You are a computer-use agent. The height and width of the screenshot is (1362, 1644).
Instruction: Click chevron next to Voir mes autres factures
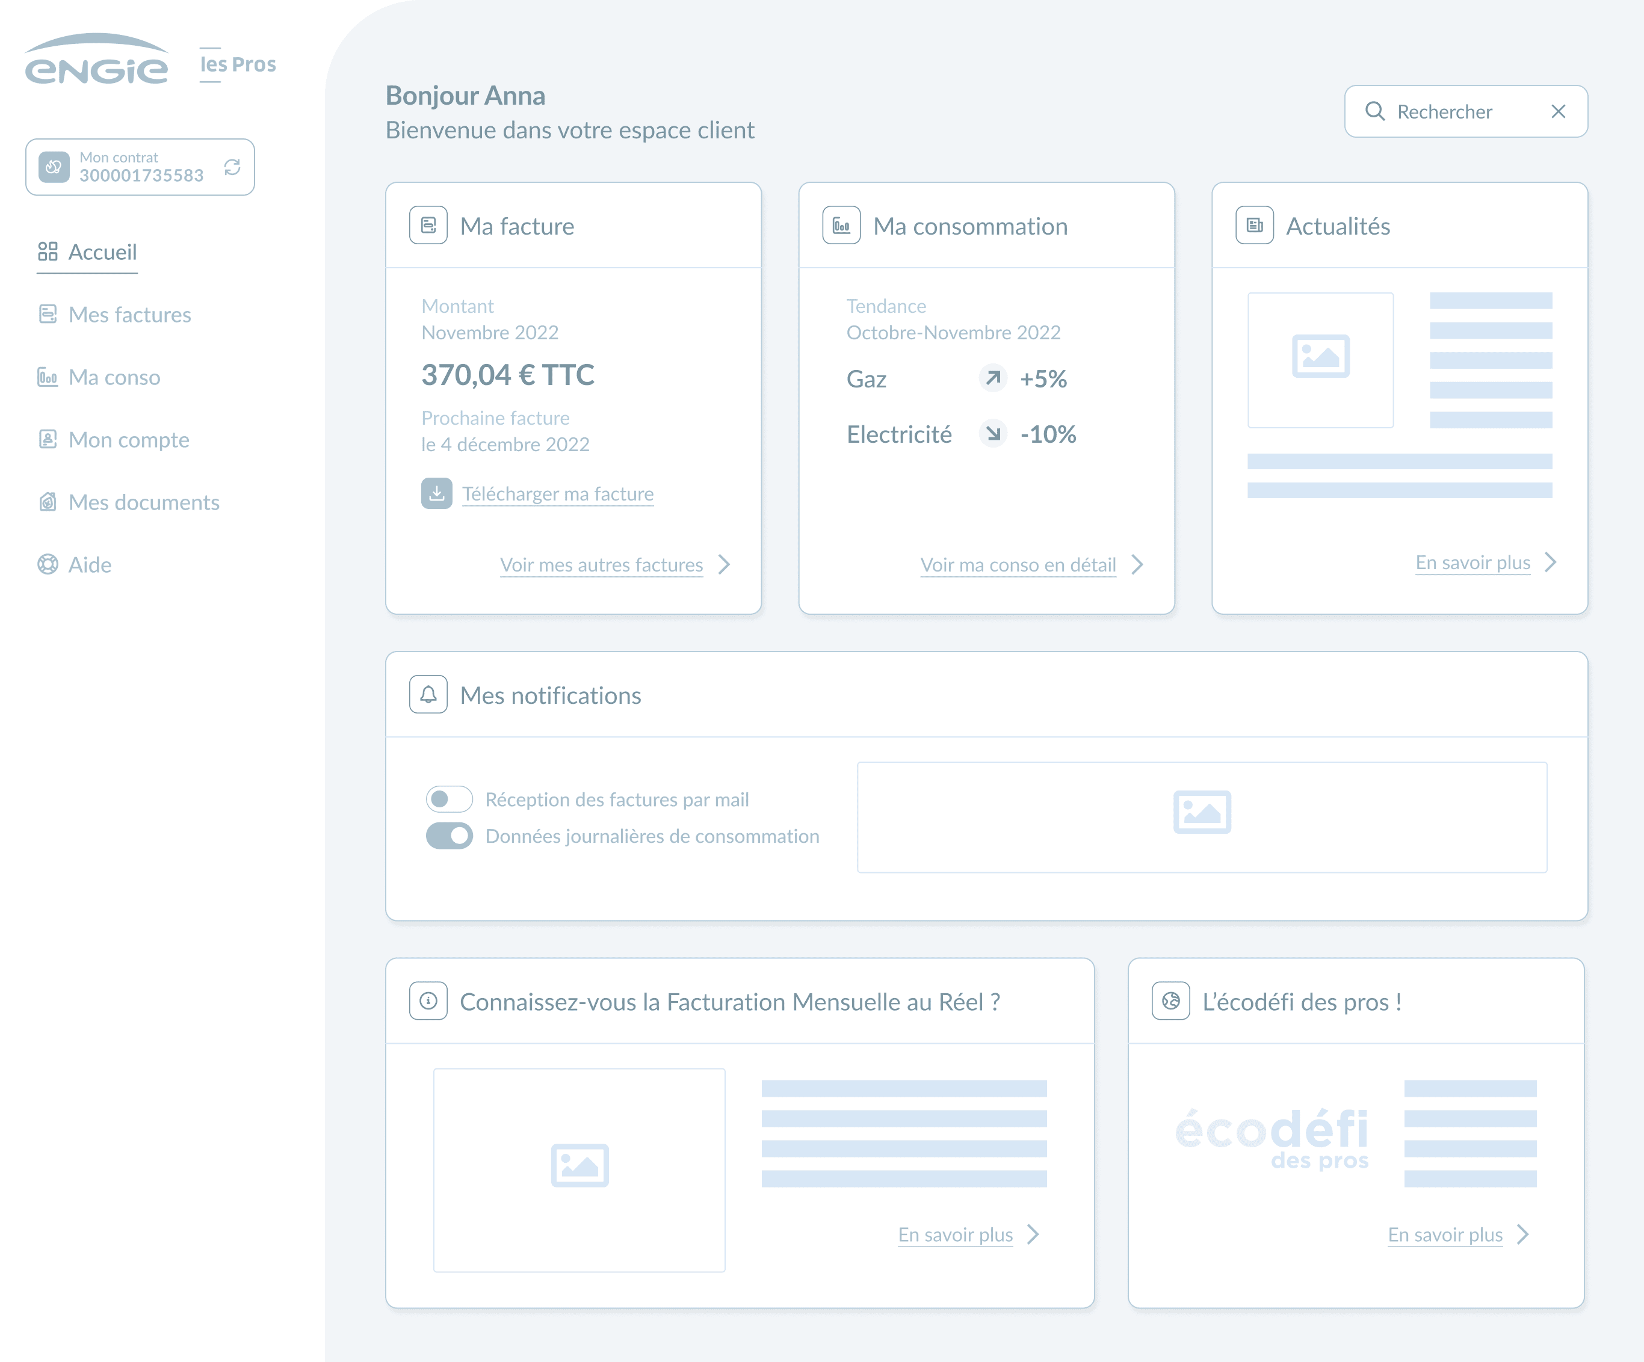click(x=724, y=564)
